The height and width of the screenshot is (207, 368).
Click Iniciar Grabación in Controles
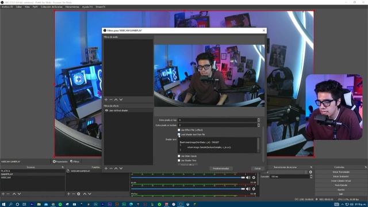(341, 177)
